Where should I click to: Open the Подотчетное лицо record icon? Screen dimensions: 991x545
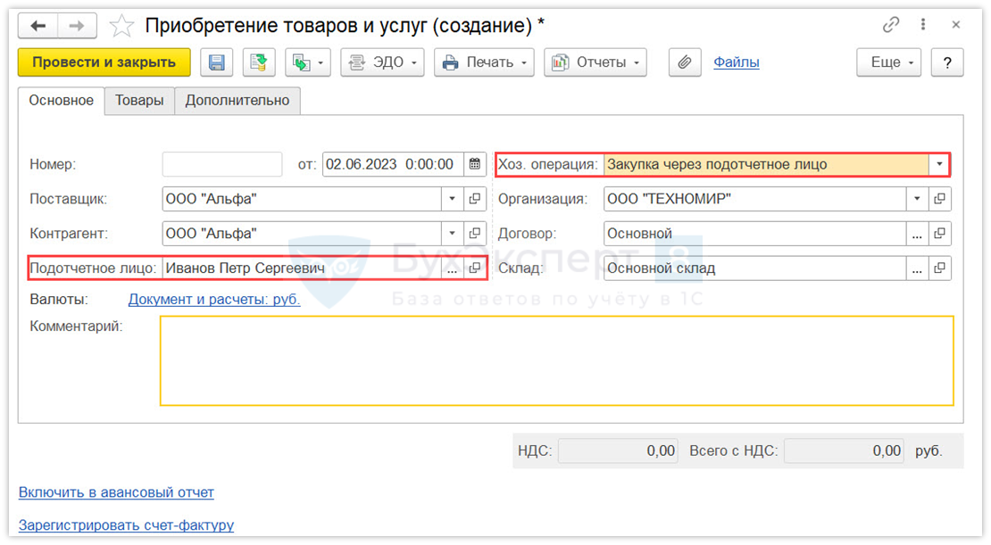(x=475, y=268)
